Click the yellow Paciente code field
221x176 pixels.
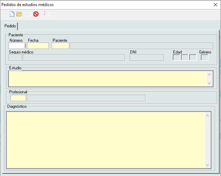(60, 46)
